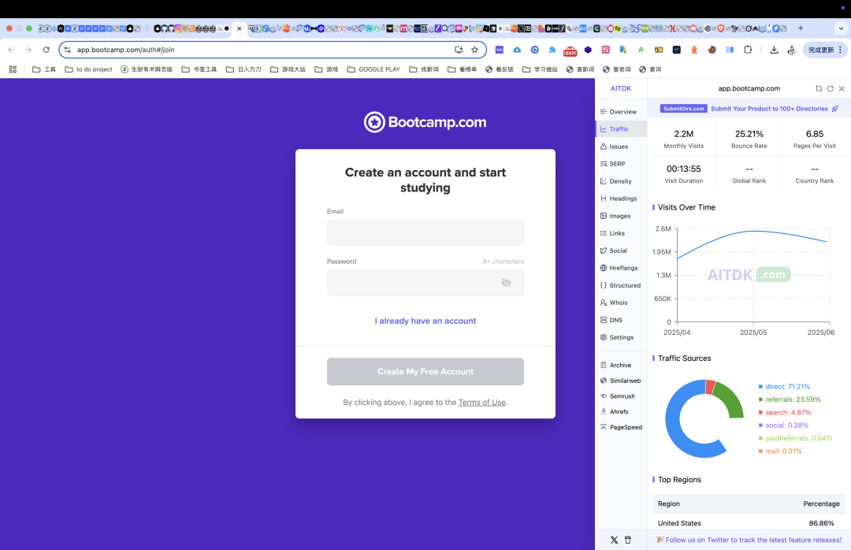Viewport: 851px width, 550px height.
Task: Switch to the Overview tab in AITDK
Action: click(621, 112)
